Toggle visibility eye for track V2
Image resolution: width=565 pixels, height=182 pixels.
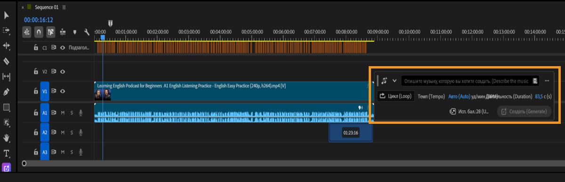coord(62,72)
